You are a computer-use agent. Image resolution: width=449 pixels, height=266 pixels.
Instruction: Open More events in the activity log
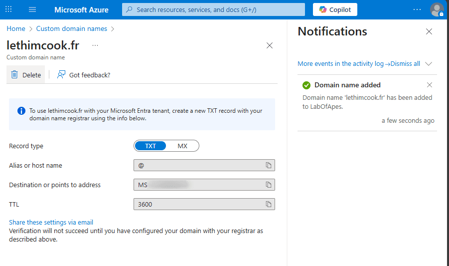pos(342,64)
